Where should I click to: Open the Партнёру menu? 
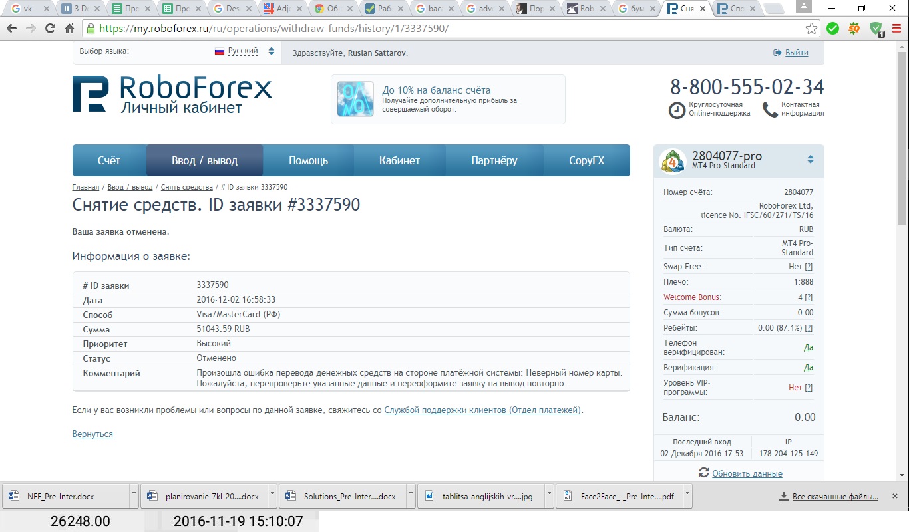pyautogui.click(x=494, y=160)
